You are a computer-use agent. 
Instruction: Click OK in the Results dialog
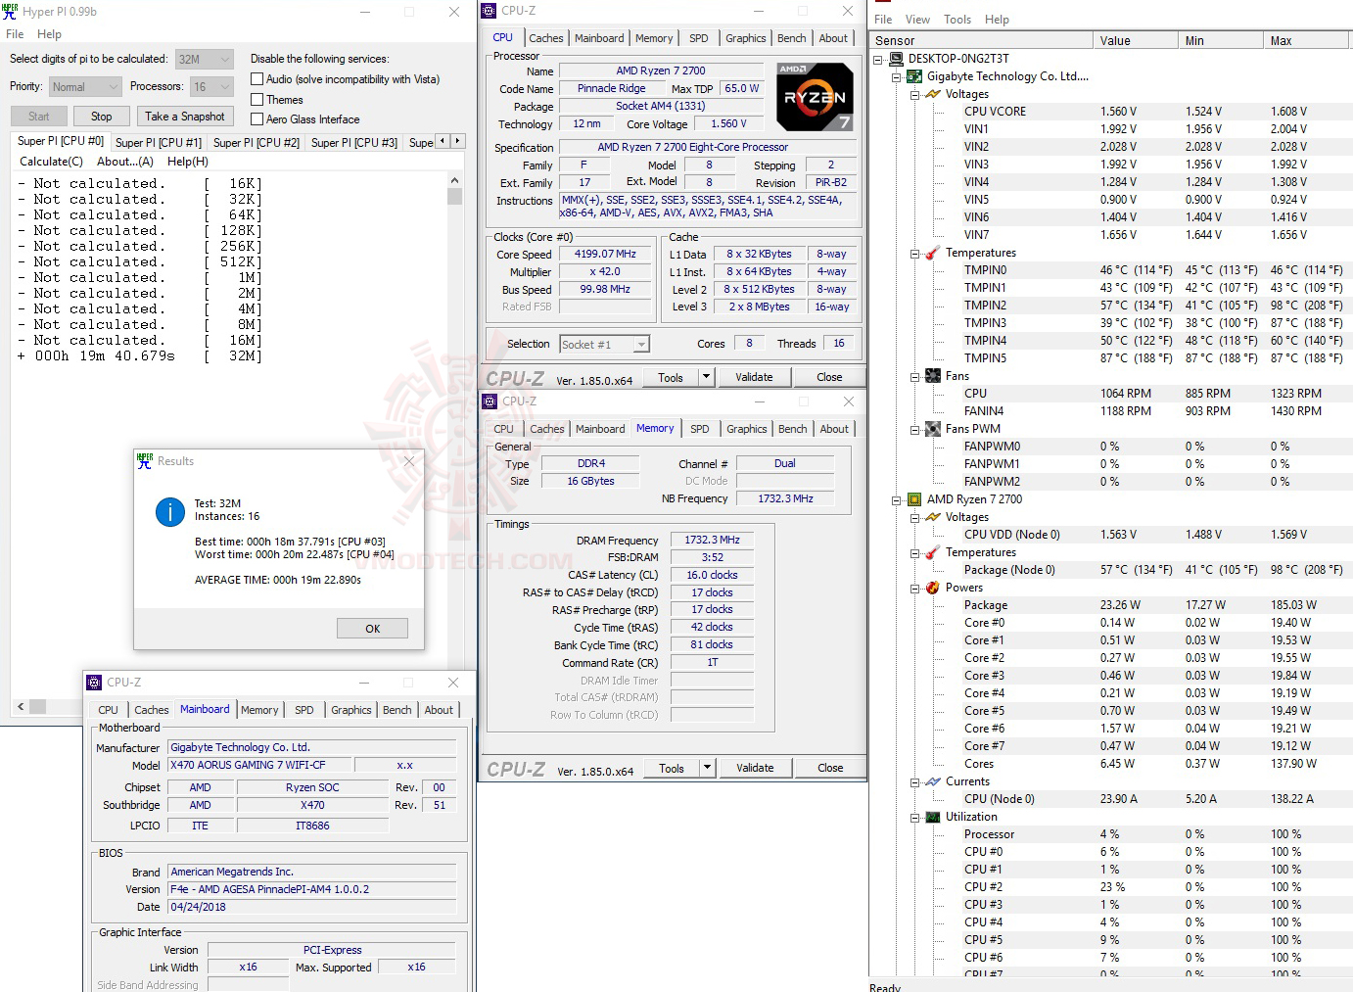pyautogui.click(x=372, y=628)
